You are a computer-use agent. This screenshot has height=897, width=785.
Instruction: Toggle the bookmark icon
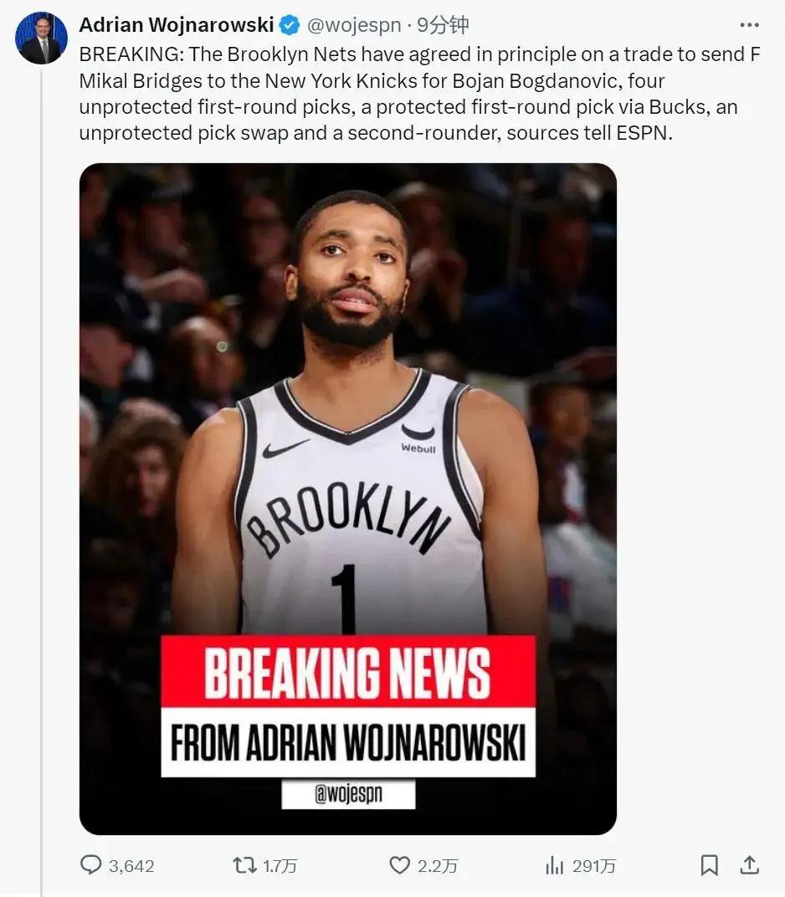pyautogui.click(x=710, y=865)
